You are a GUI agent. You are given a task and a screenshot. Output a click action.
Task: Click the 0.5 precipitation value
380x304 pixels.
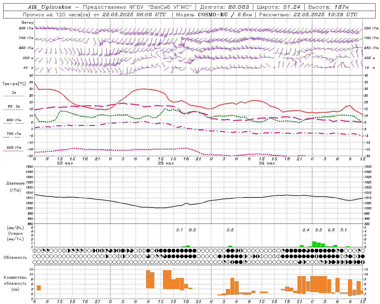(331, 230)
